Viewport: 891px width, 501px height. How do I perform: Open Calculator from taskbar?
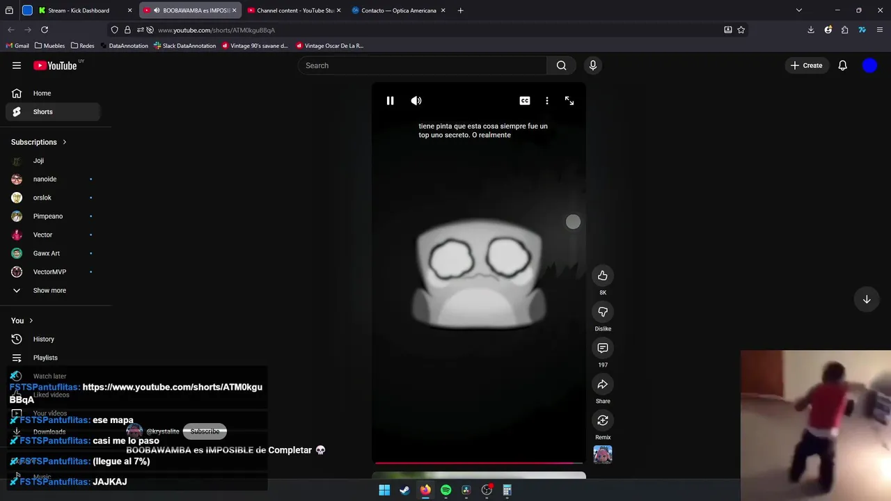[507, 490]
